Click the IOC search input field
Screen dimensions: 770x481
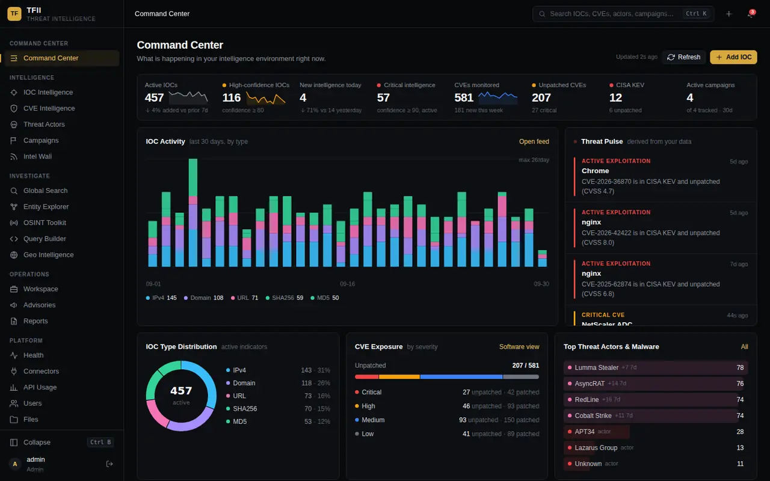(623, 14)
